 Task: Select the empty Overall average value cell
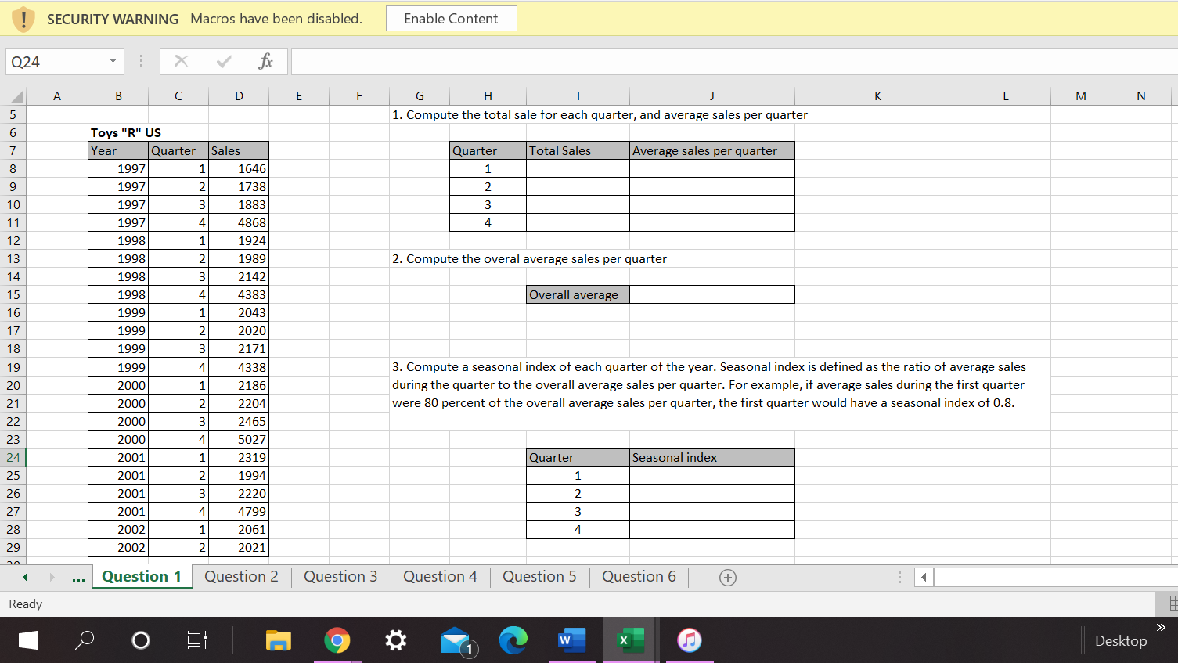coord(712,294)
